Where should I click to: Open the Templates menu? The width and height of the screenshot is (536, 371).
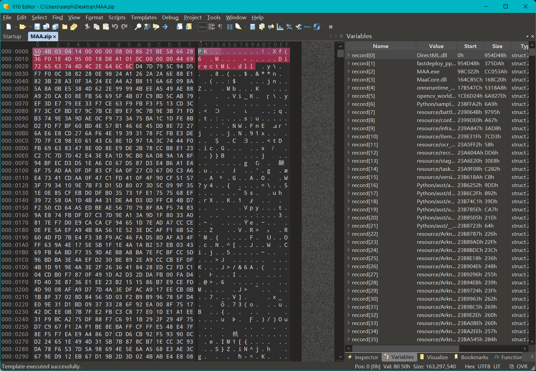143,17
